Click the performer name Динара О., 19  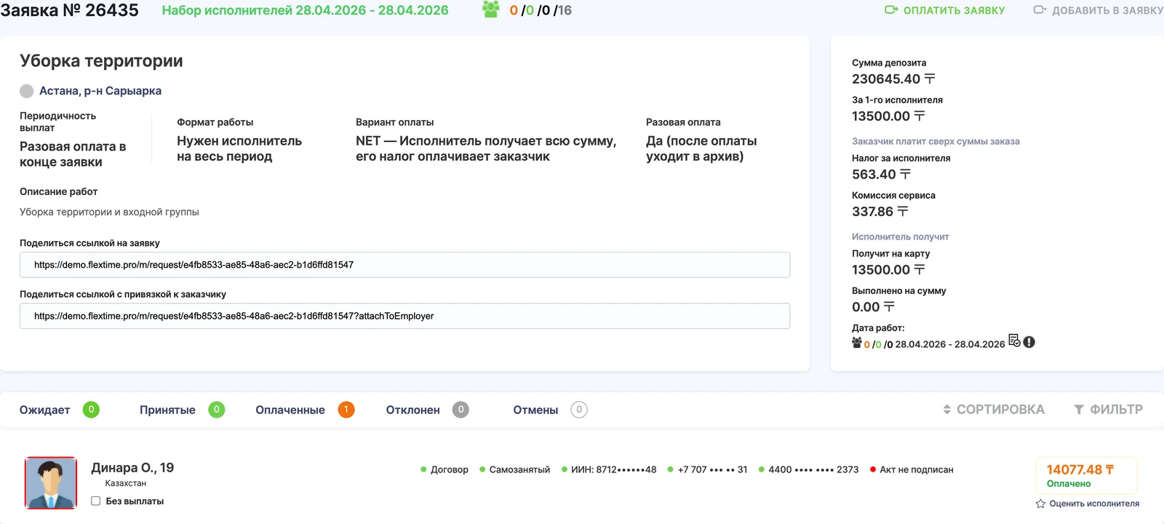pyautogui.click(x=132, y=468)
